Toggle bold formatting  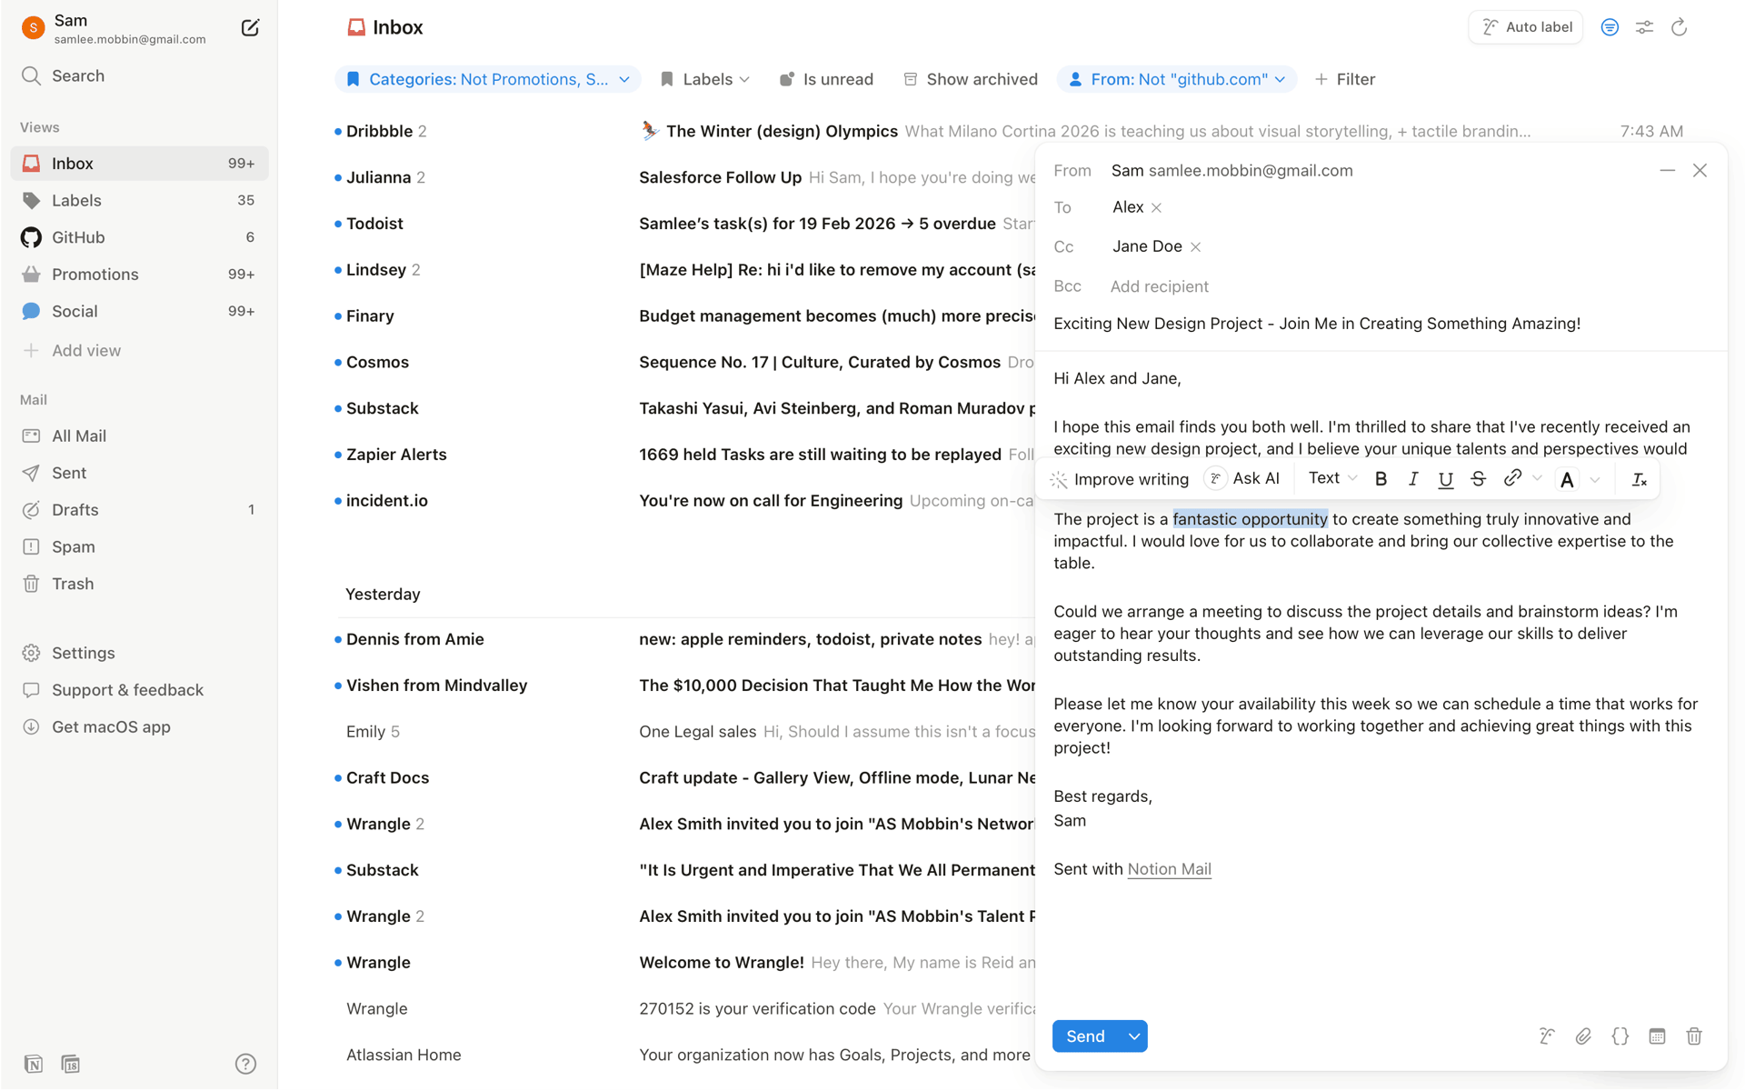click(x=1381, y=479)
